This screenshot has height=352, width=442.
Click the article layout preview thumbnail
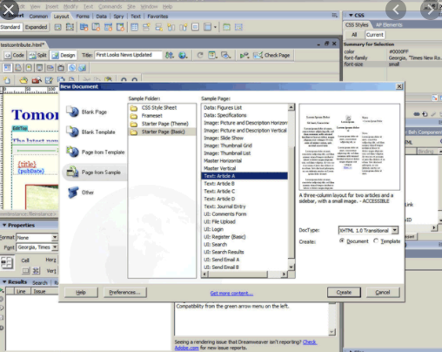pyautogui.click(x=350, y=147)
